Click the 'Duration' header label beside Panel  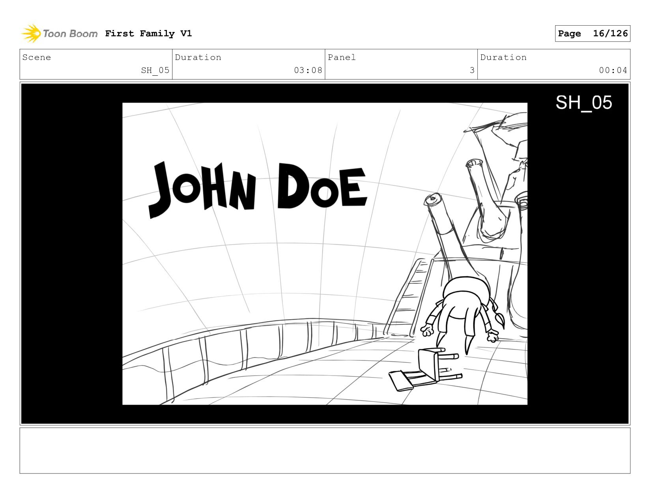coord(503,57)
